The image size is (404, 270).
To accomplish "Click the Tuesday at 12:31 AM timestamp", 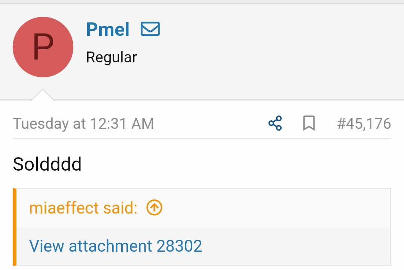I will (83, 124).
